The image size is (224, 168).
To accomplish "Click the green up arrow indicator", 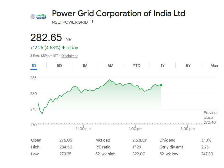I will tap(63, 47).
